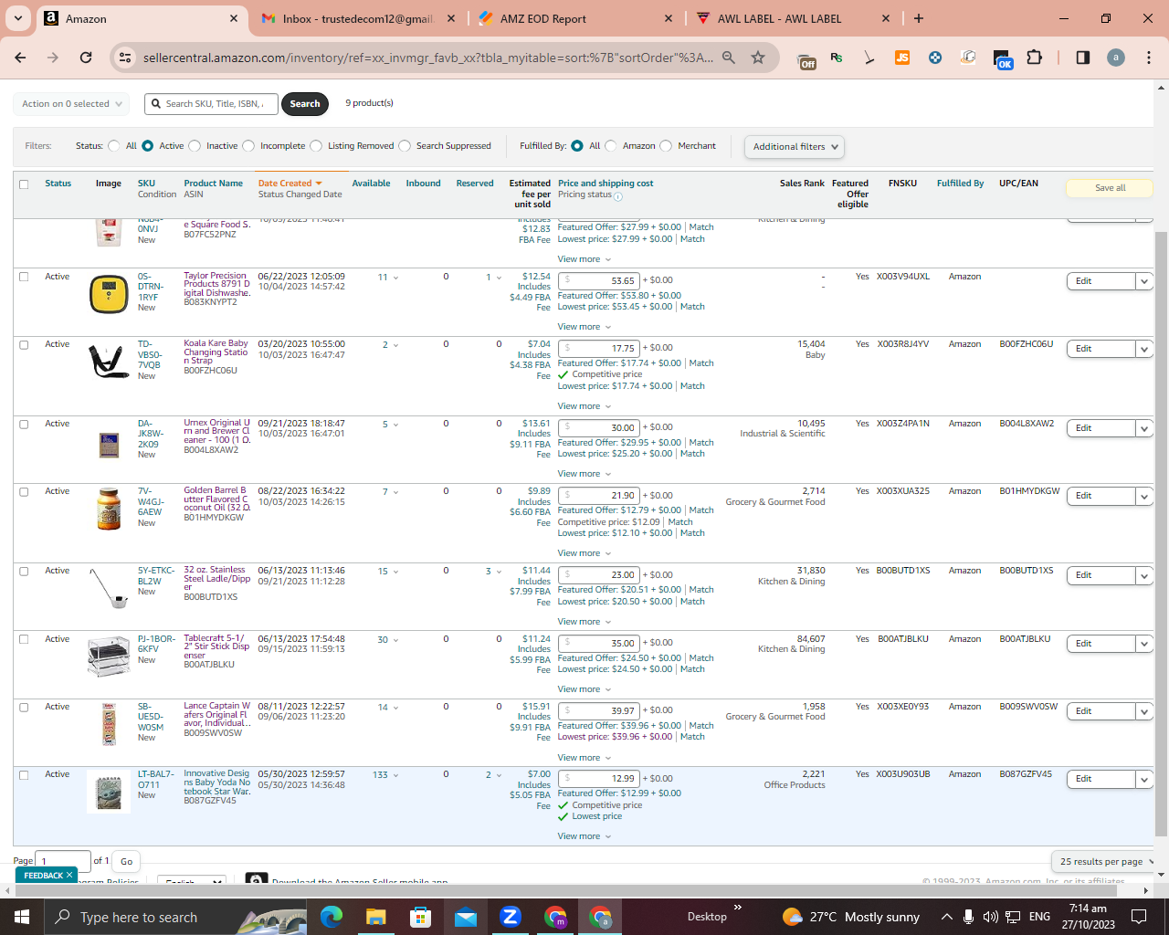Open Microsoft Edge from the taskbar

coord(332,917)
